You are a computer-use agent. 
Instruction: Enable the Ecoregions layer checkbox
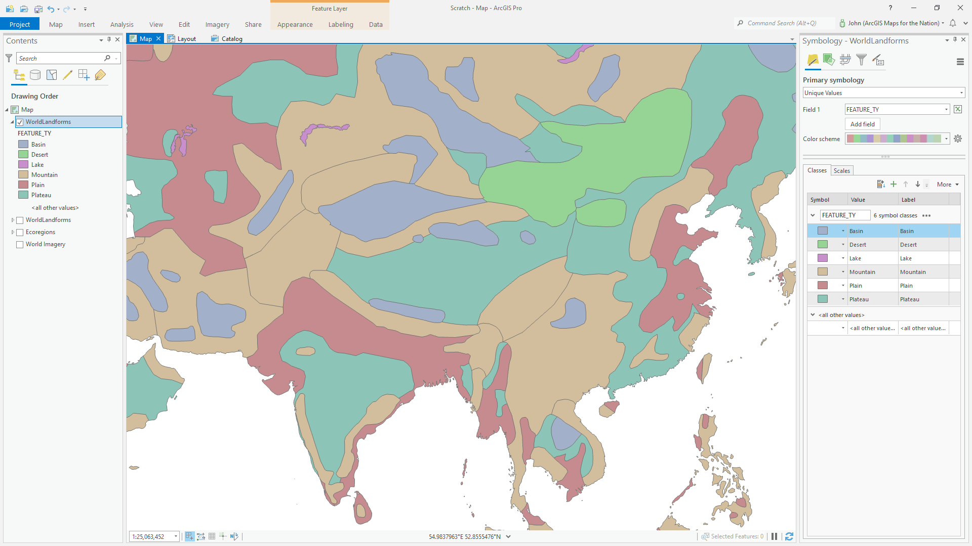click(x=20, y=233)
